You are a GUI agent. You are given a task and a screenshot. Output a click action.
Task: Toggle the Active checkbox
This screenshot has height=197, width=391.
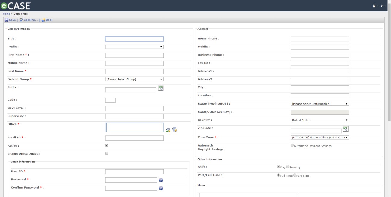tap(107, 145)
